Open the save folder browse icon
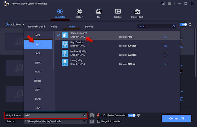This screenshot has height=127, width=197. (92, 121)
